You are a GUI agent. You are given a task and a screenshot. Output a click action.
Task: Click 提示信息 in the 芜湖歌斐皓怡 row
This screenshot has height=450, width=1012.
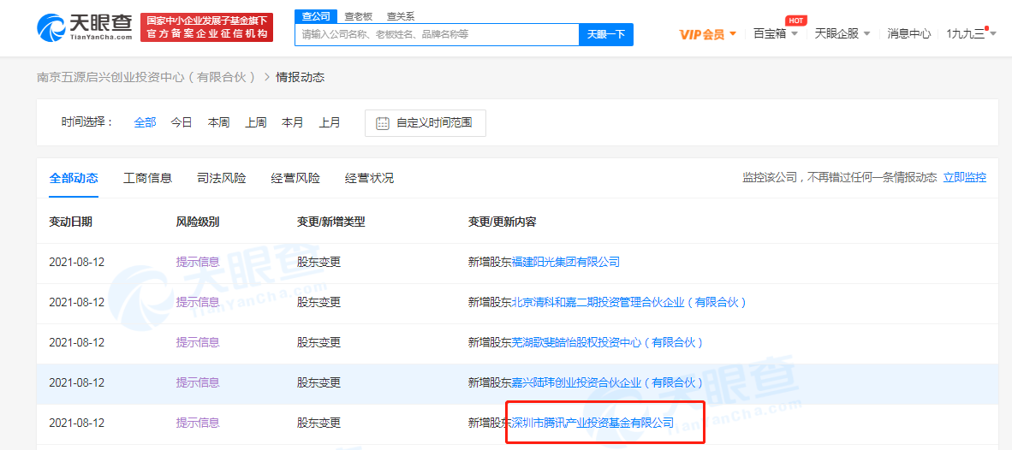tap(198, 343)
